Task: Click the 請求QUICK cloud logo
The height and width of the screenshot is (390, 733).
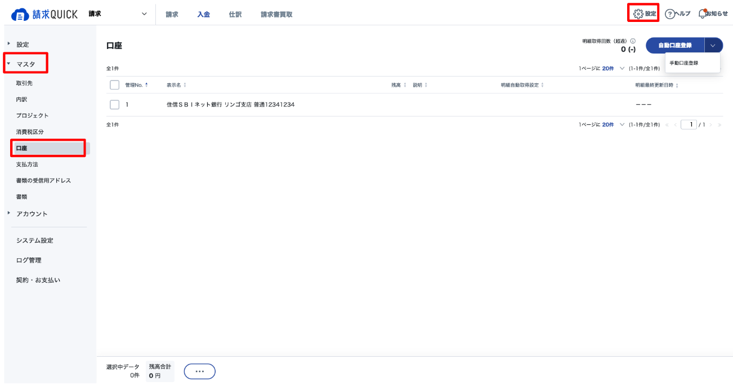Action: 44,15
